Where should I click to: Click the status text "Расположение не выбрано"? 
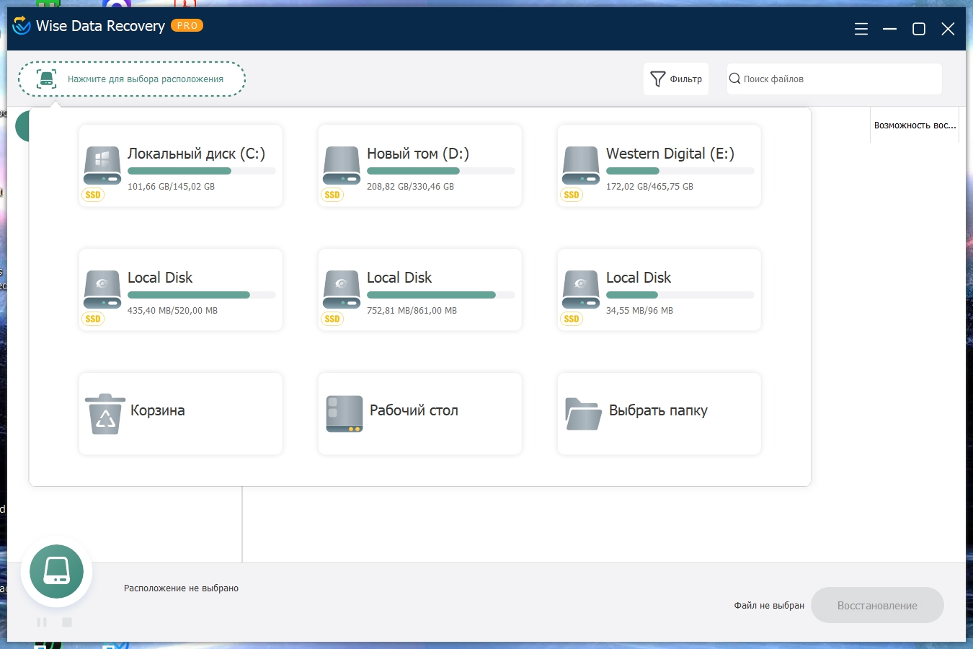click(181, 588)
